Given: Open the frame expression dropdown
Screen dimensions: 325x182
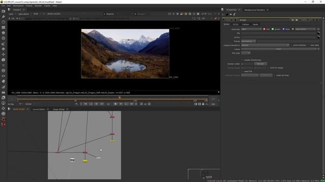Looking at the screenshot, I should point(248,41).
